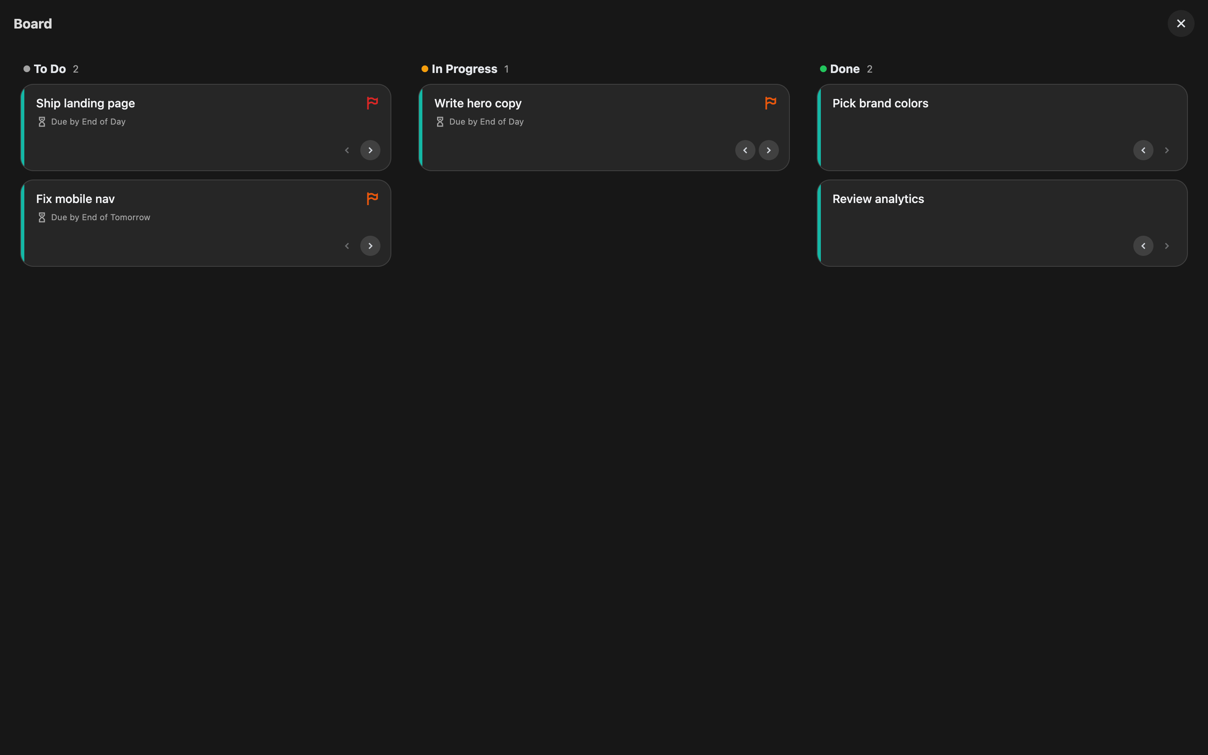Click the right arrow on Review analytics
This screenshot has height=755, width=1208.
tap(1166, 246)
